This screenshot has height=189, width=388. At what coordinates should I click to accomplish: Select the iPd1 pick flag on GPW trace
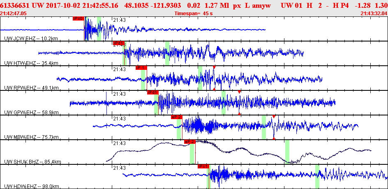click(152, 92)
